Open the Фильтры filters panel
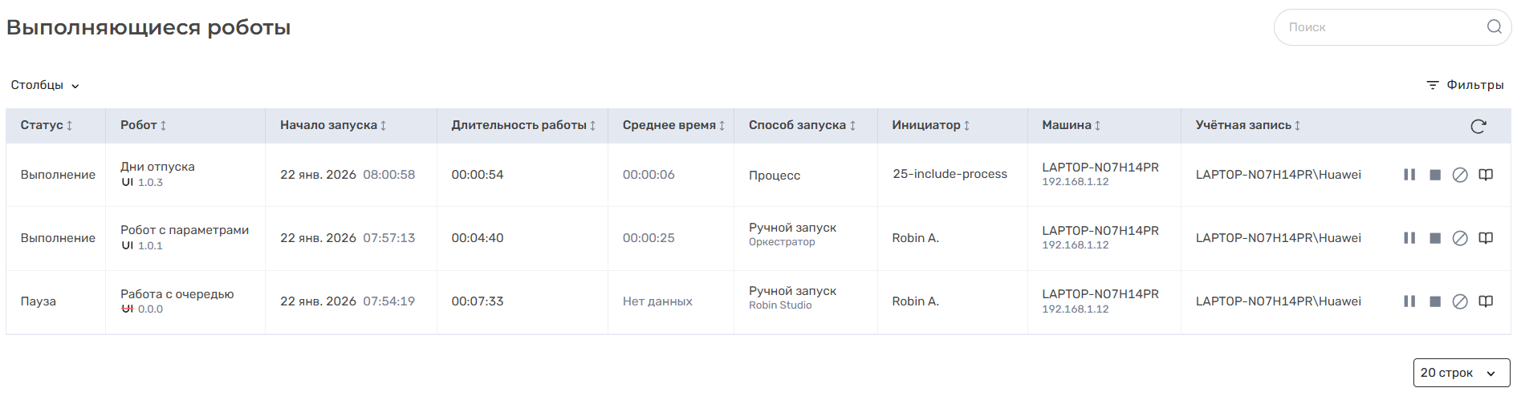Screen dimensions: 1521x396 1465,85
